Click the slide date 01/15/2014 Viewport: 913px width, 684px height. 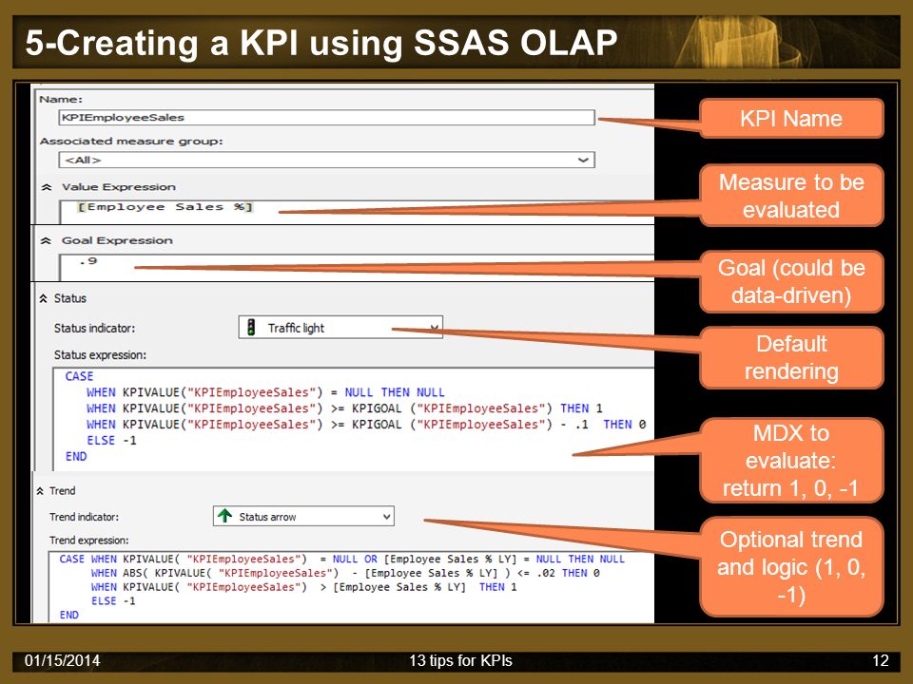click(63, 661)
